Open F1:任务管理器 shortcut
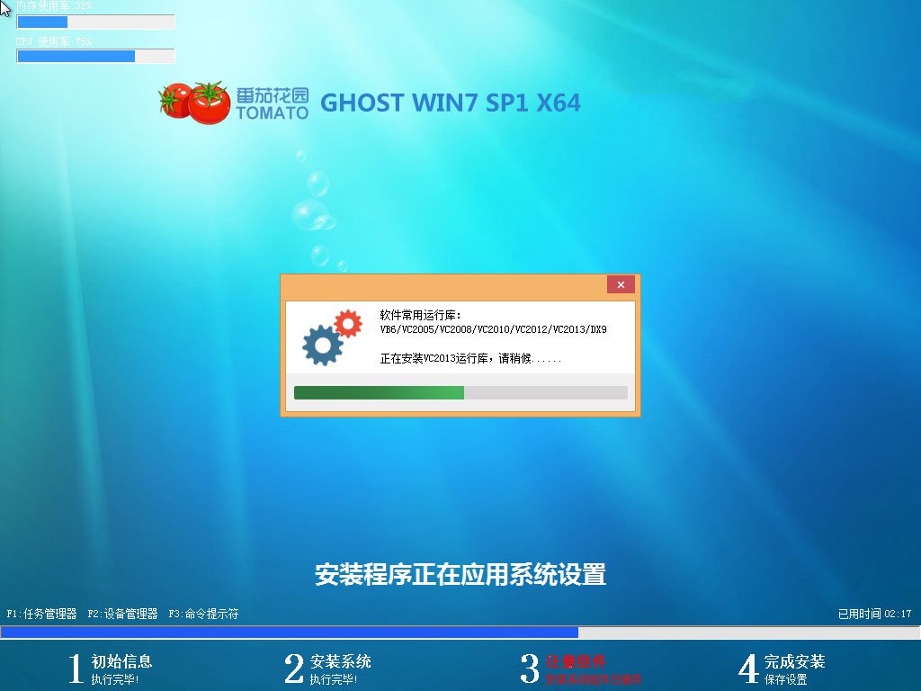Image resolution: width=921 pixels, height=691 pixels. 41,614
